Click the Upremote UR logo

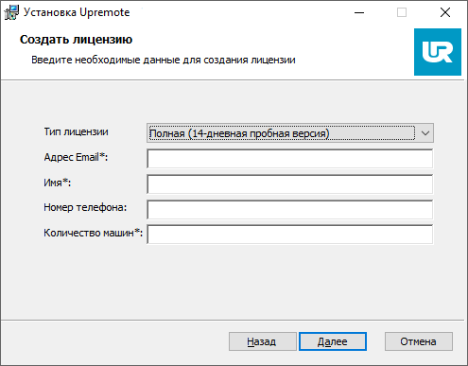tap(438, 52)
